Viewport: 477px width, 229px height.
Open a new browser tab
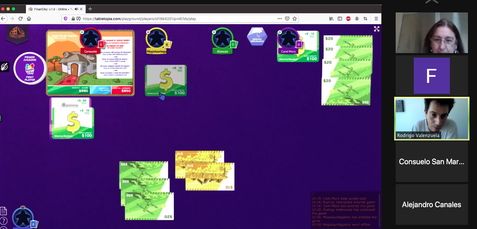coord(90,9)
